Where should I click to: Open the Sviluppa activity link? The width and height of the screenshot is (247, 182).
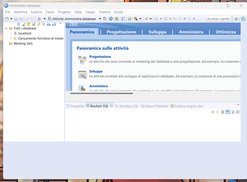[96, 72]
